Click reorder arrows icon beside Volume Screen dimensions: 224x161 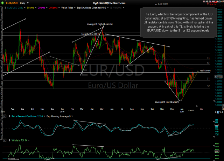coord(111,8)
